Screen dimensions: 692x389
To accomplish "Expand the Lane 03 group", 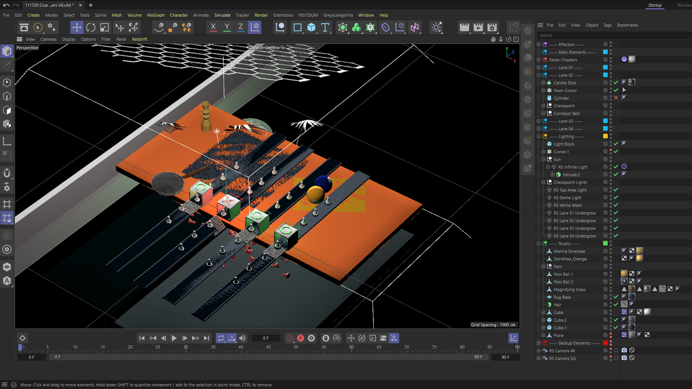I will coord(539,121).
